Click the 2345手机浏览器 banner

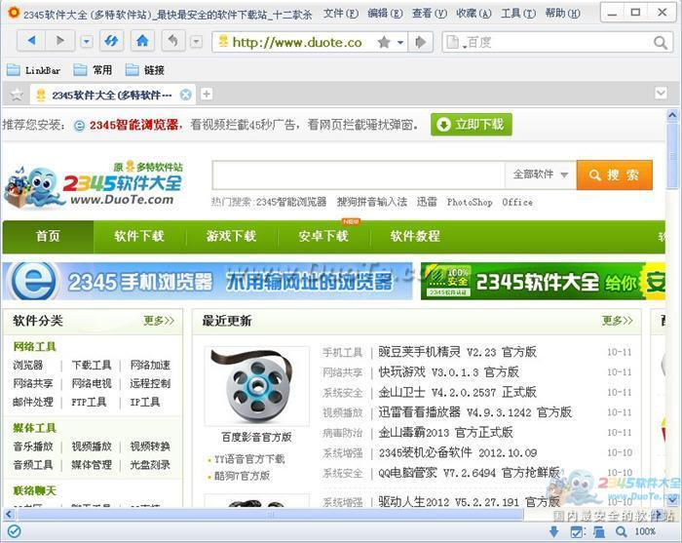tap(208, 281)
